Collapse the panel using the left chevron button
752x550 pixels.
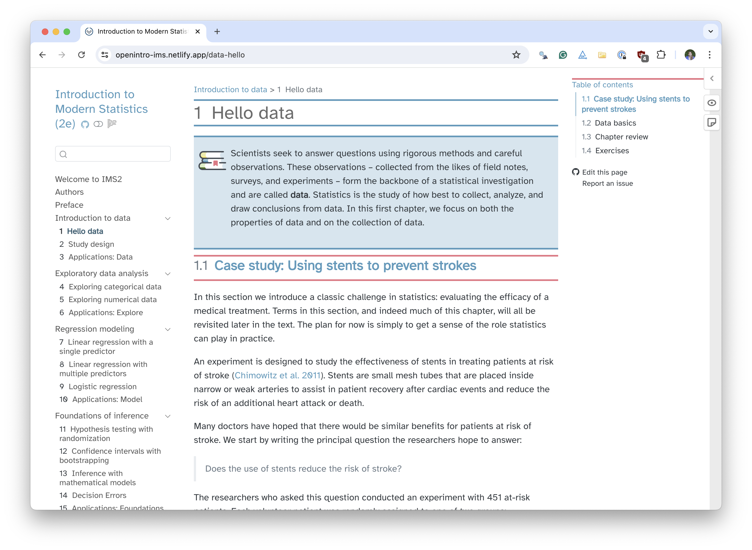(712, 79)
